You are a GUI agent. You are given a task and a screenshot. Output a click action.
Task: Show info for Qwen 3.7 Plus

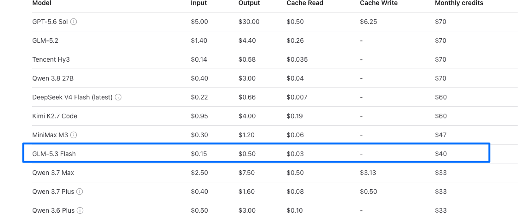coord(80,192)
